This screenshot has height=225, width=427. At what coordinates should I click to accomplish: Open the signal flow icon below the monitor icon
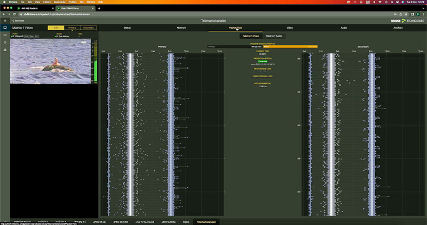coord(5,35)
